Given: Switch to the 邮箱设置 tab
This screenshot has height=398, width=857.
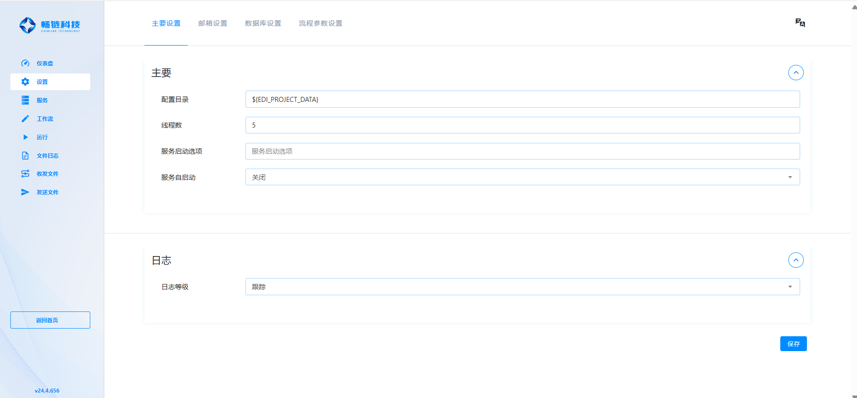Looking at the screenshot, I should (213, 23).
